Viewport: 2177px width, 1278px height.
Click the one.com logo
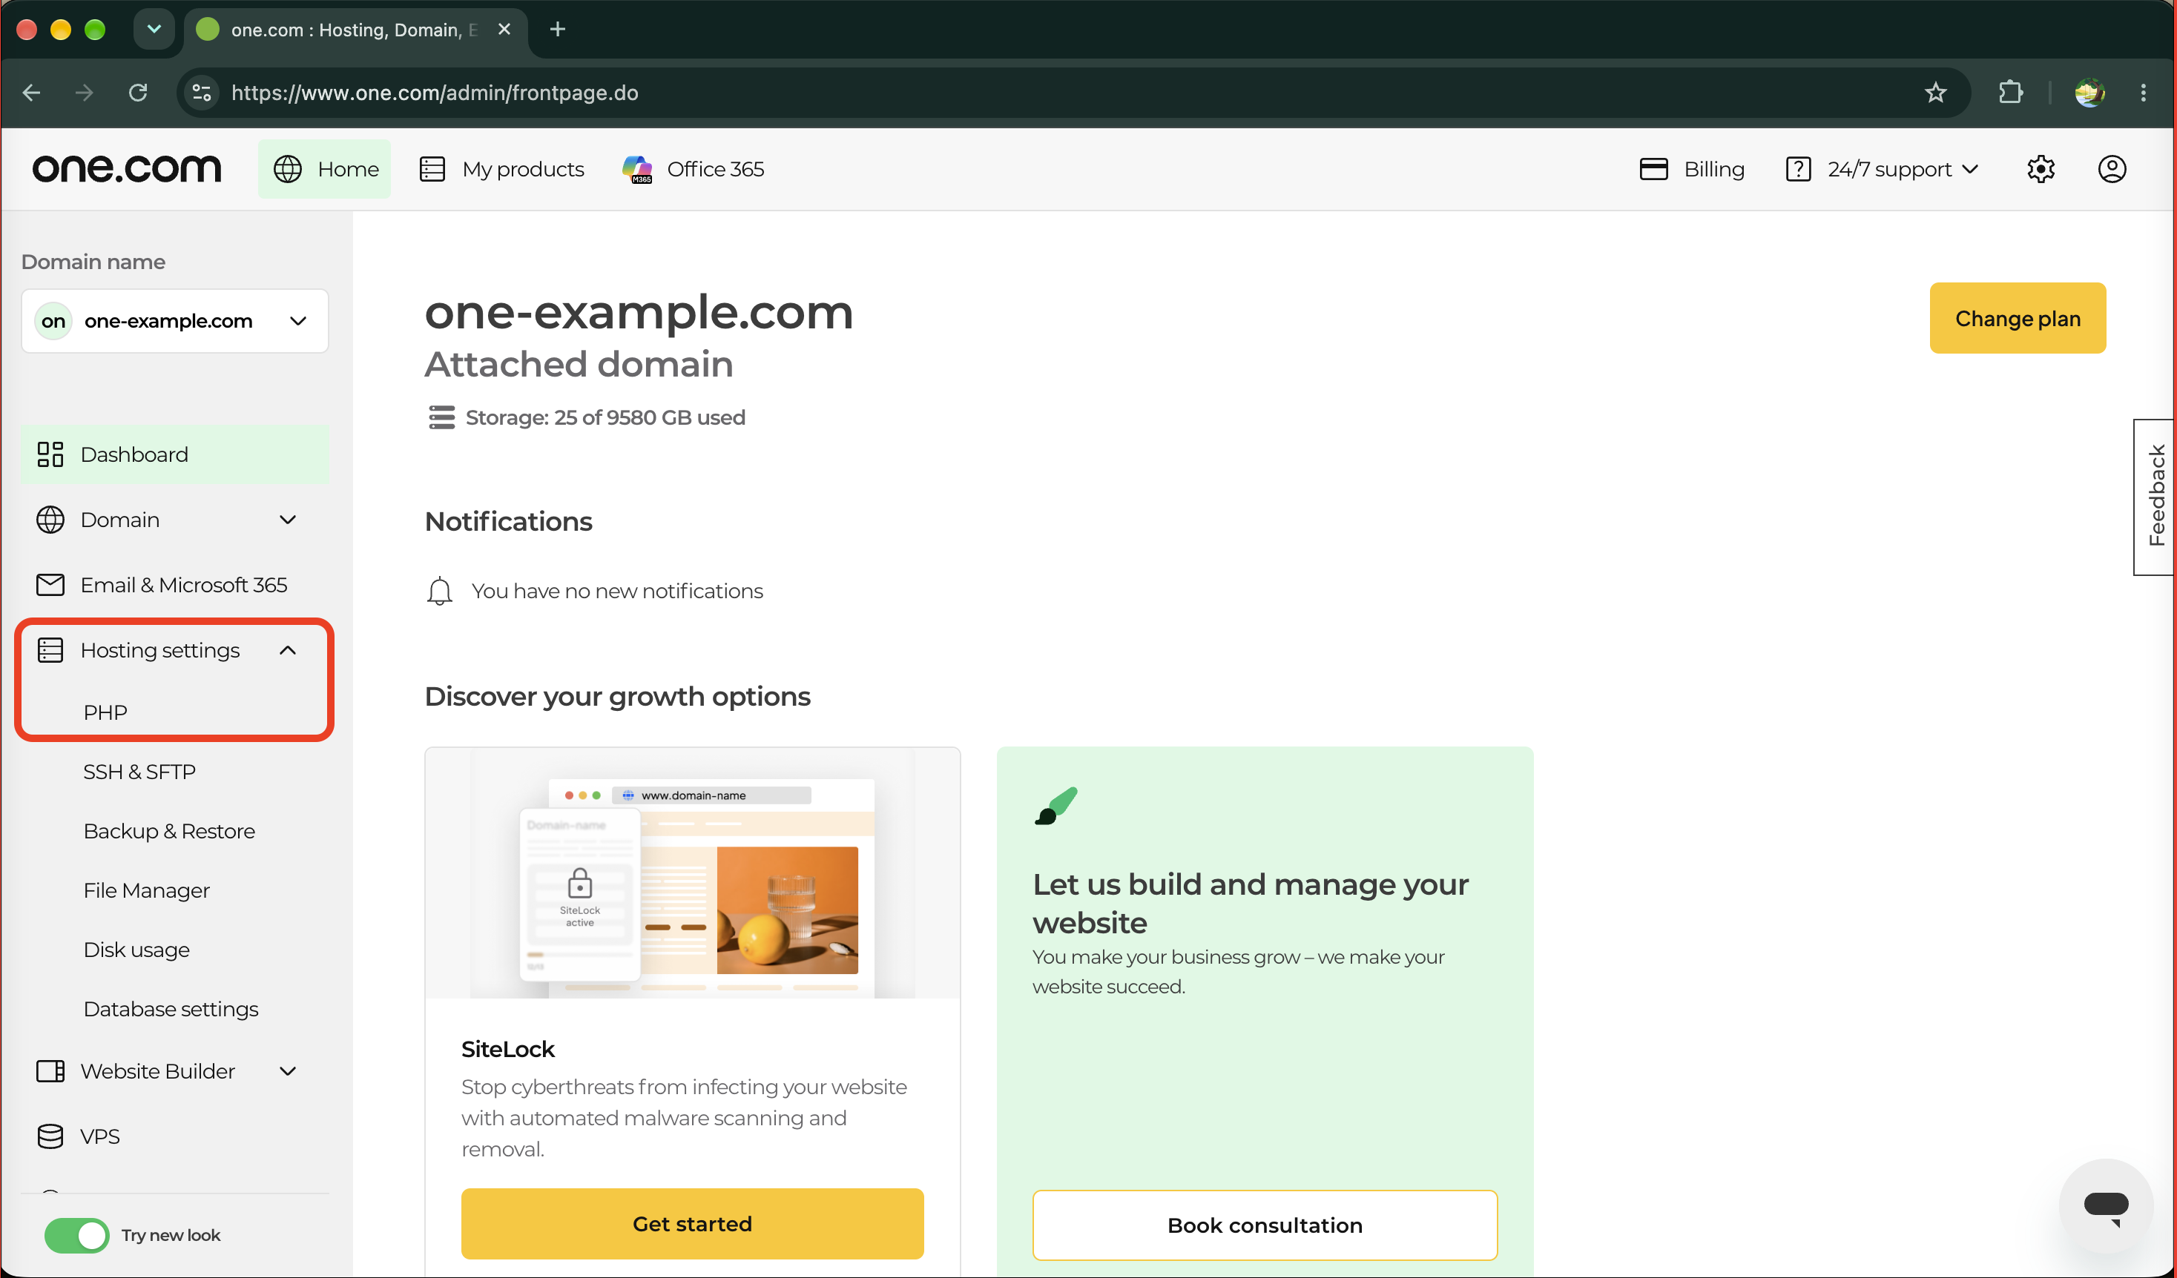(127, 169)
